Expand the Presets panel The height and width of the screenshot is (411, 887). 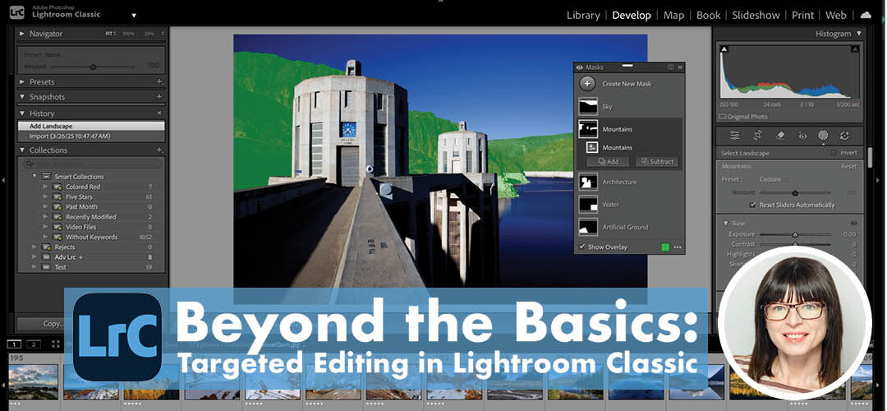point(23,82)
